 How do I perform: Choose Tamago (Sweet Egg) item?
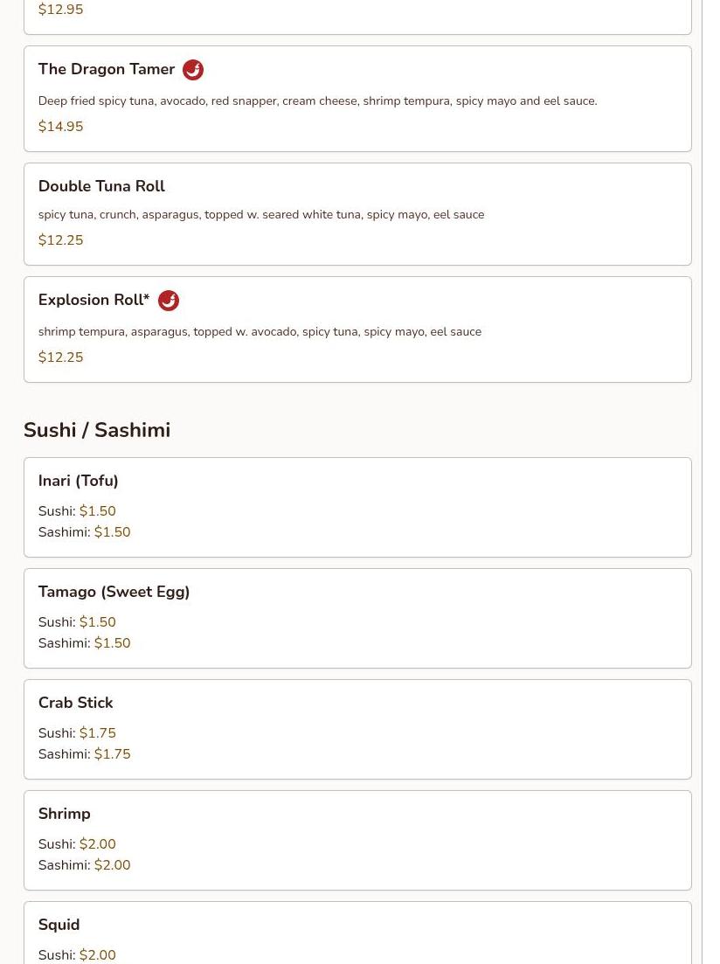114,592
